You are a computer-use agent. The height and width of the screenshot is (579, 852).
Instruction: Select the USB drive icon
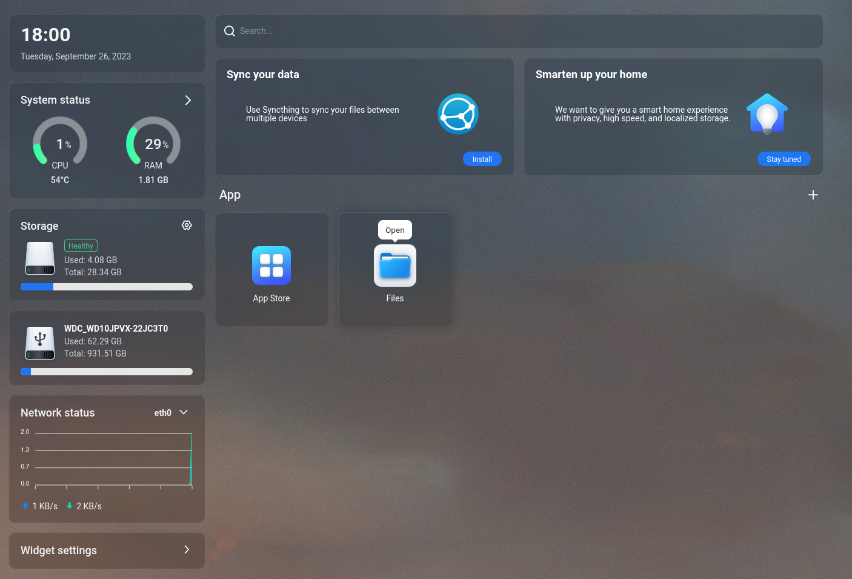pos(40,343)
